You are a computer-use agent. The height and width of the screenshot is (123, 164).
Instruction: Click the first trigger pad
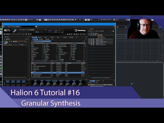8,82
